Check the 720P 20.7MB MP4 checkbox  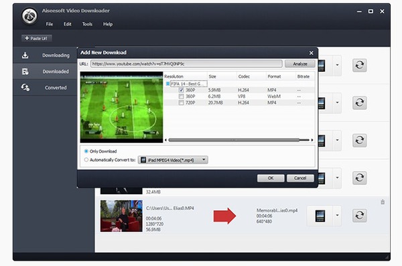pyautogui.click(x=182, y=103)
